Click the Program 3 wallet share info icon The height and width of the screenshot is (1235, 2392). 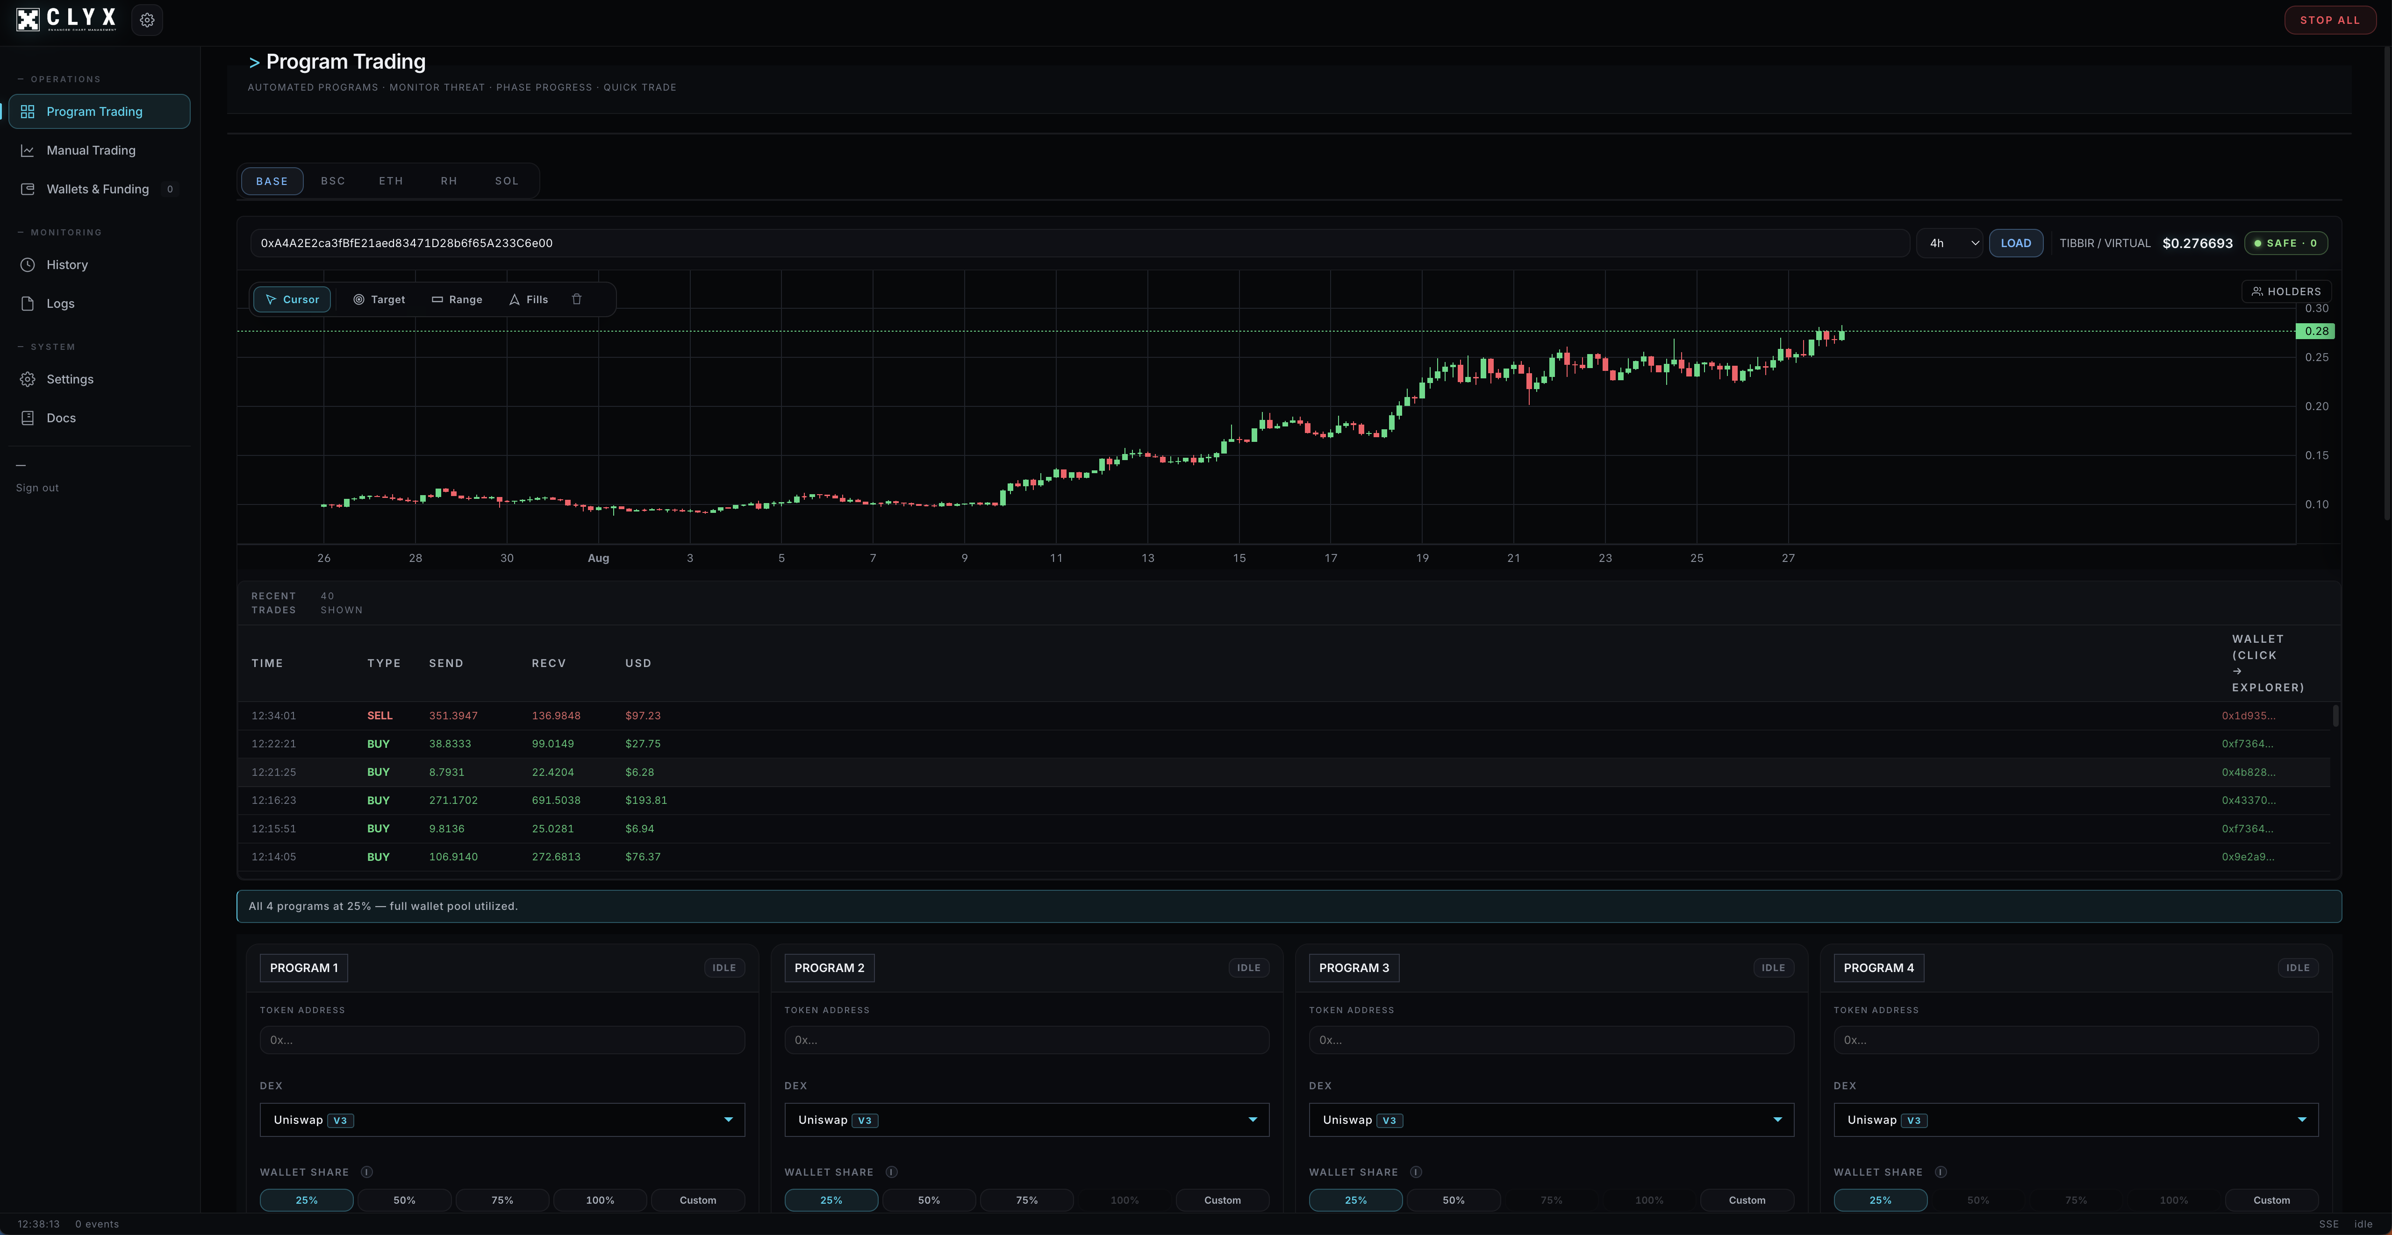1416,1172
